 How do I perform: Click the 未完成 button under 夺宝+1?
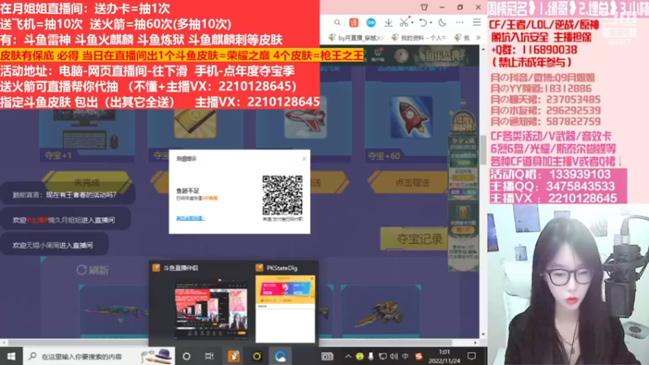pos(87,182)
